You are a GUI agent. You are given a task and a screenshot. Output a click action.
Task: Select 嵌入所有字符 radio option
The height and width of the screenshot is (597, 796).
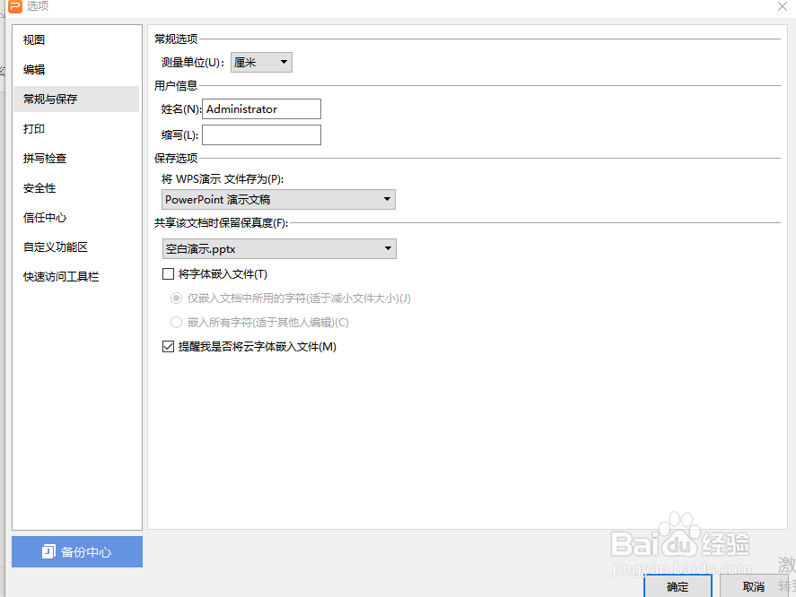pyautogui.click(x=176, y=323)
